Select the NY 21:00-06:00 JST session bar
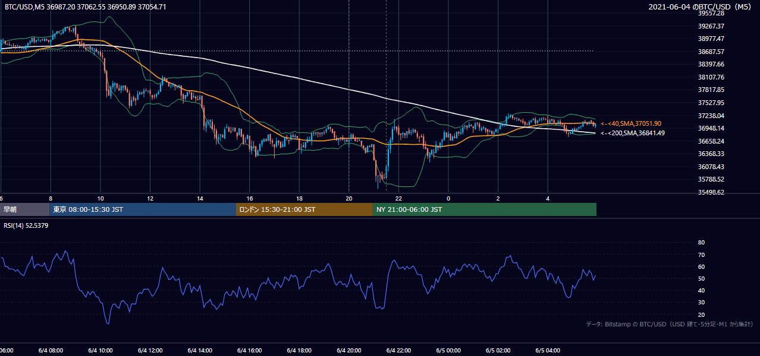The image size is (760, 356). 485,209
